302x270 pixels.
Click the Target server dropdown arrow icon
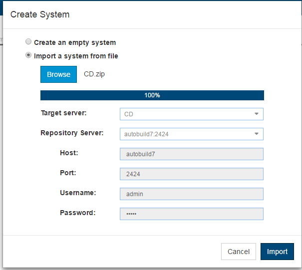[257, 114]
